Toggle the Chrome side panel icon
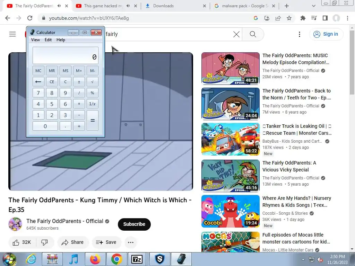This screenshot has height=266, width=355. 325,18
